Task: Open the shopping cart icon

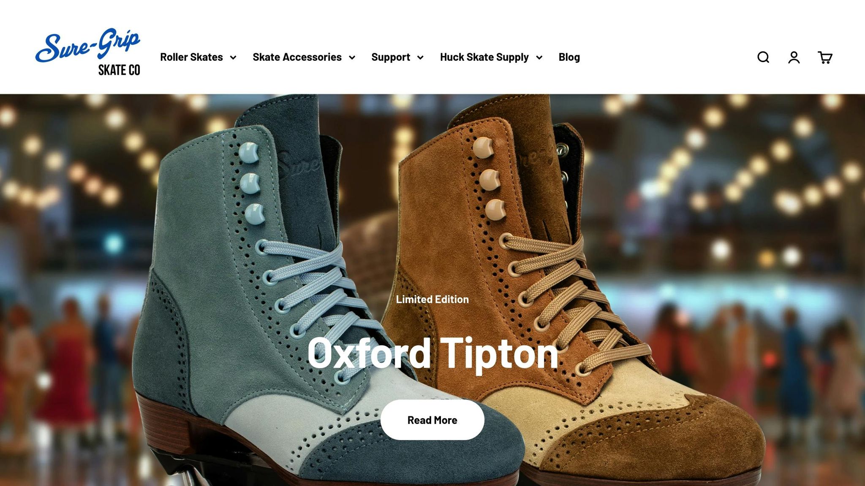Action: tap(825, 57)
